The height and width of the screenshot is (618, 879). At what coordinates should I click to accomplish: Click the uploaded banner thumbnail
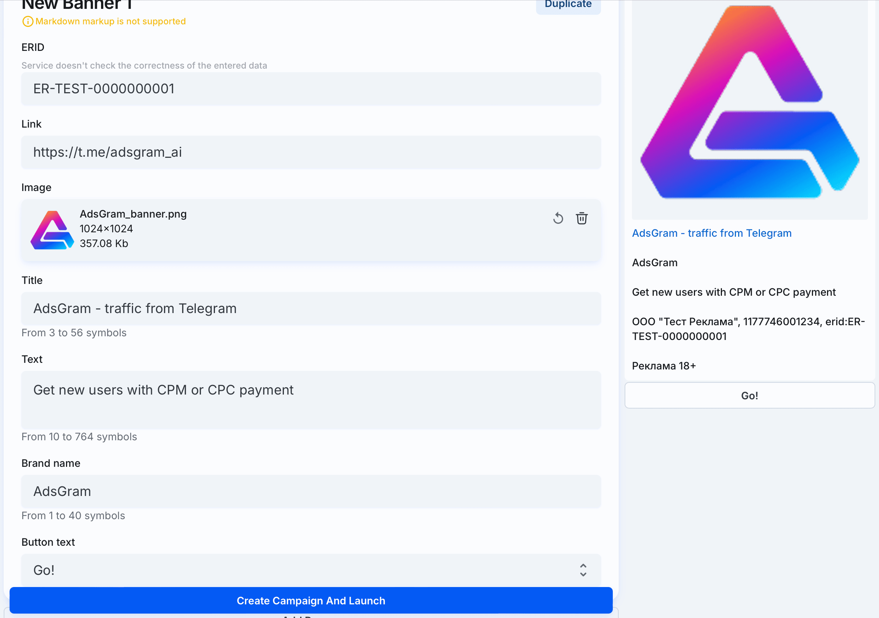click(x=52, y=230)
